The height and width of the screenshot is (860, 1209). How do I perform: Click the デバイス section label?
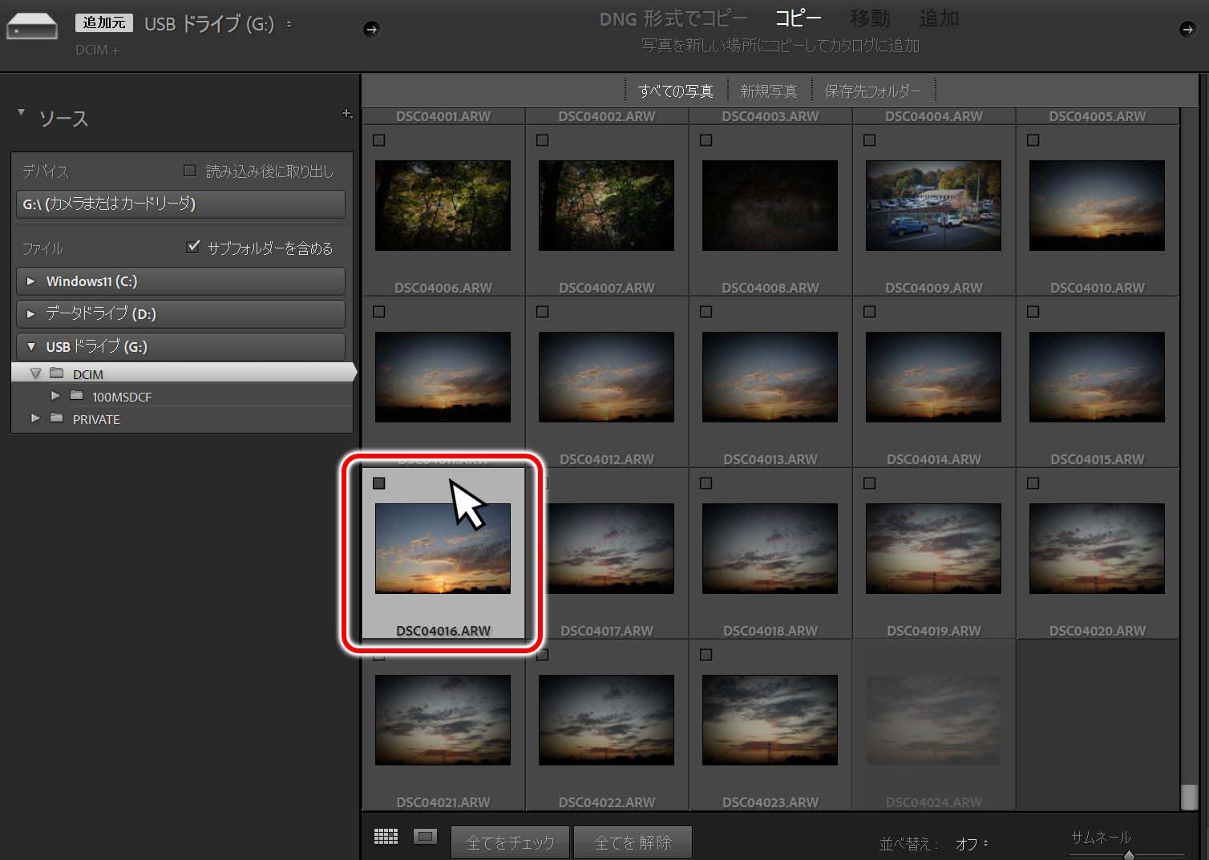coord(46,171)
